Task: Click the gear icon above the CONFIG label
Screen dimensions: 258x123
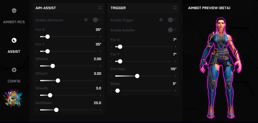Action: click(14, 70)
